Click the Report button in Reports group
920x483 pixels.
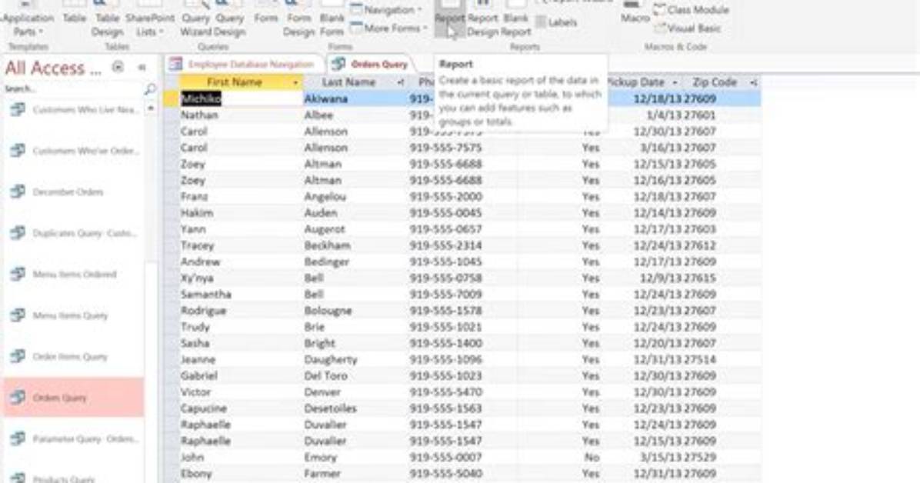point(449,18)
